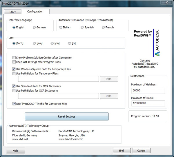This screenshot has height=157, width=174.
Task: Open the Help button
Action: coord(16,151)
